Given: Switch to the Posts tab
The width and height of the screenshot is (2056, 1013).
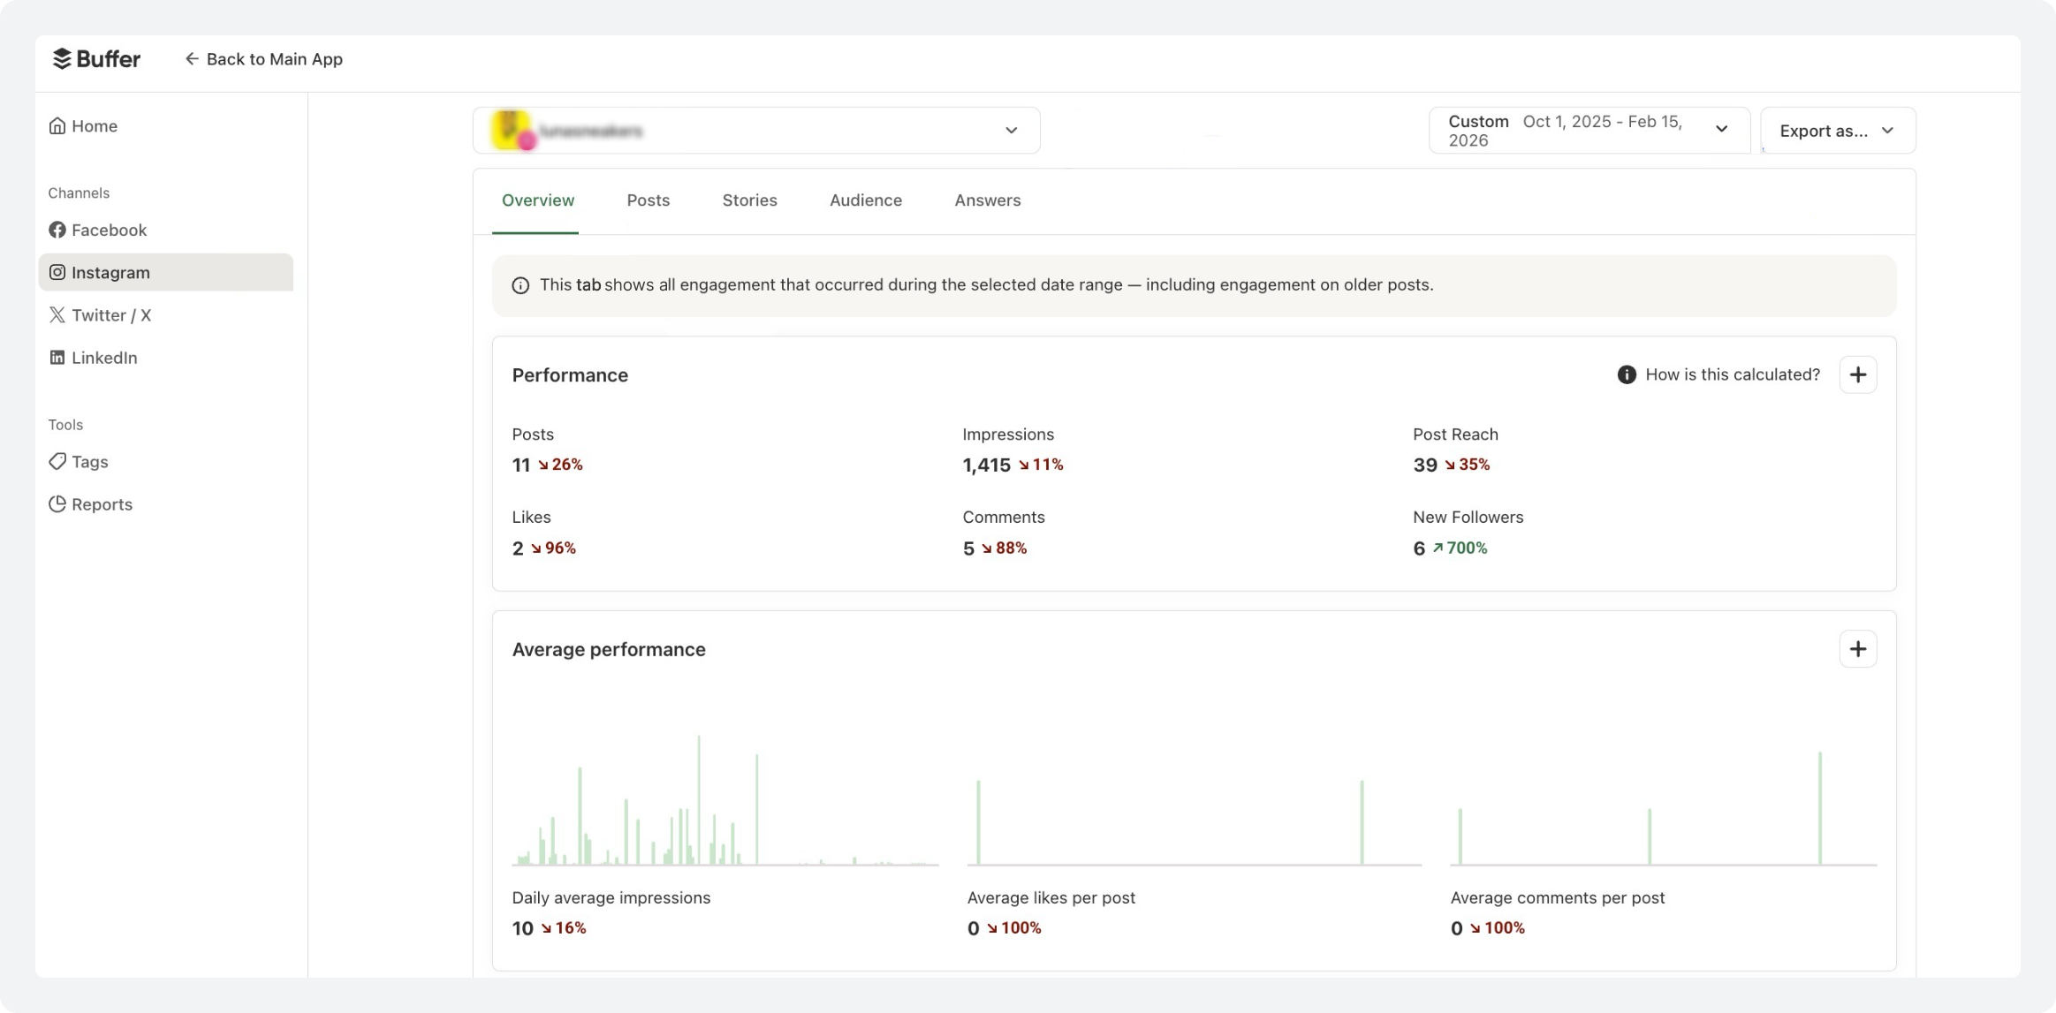Looking at the screenshot, I should (649, 200).
